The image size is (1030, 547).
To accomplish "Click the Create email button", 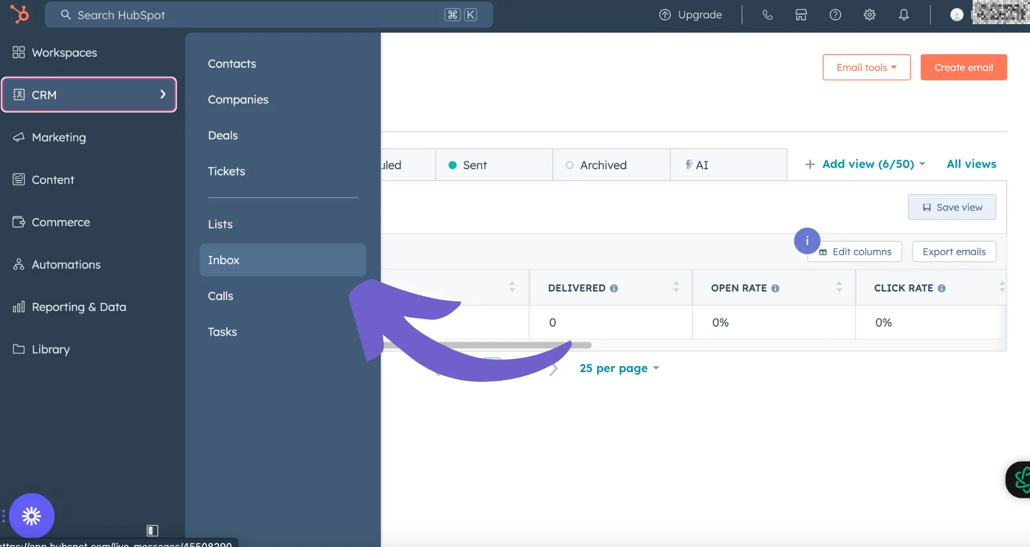I will tap(963, 68).
